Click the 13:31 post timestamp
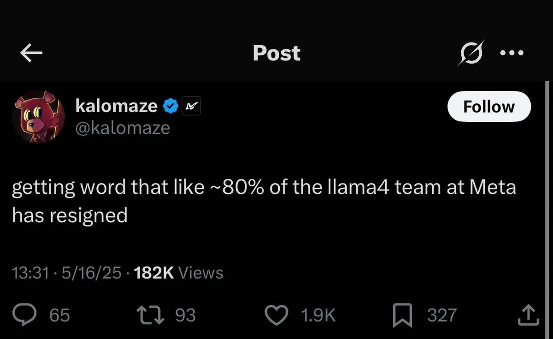553x339 pixels. coord(30,273)
